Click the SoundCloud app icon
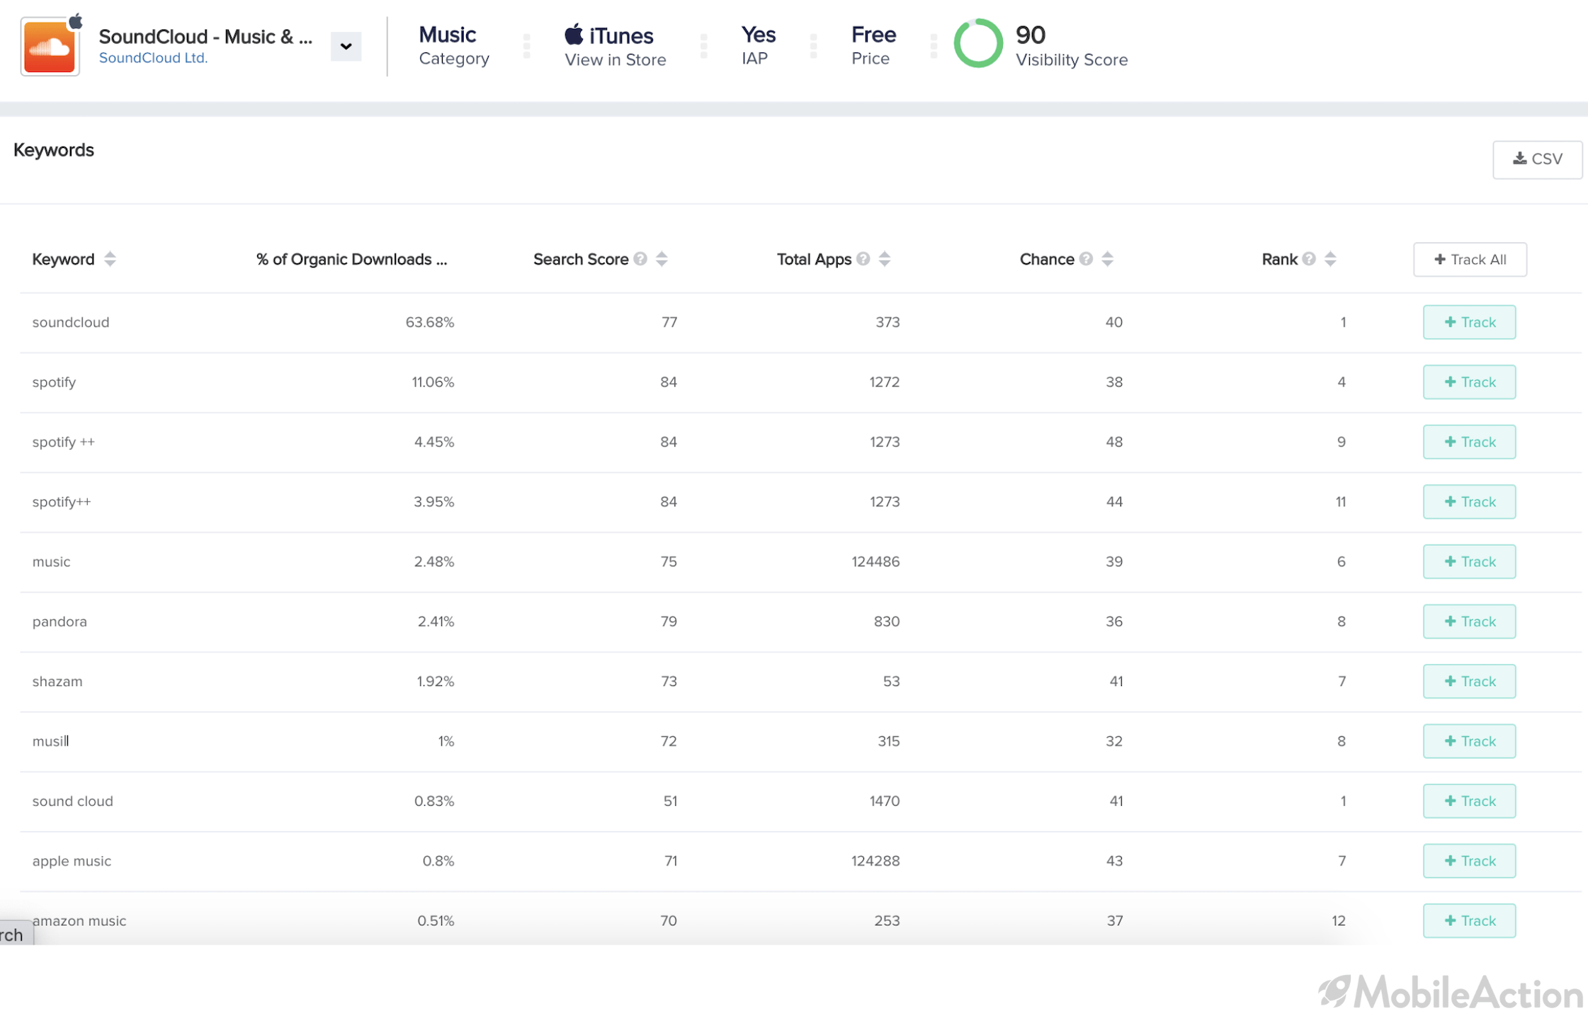Screen dimensions: 1588x1028 50,47
